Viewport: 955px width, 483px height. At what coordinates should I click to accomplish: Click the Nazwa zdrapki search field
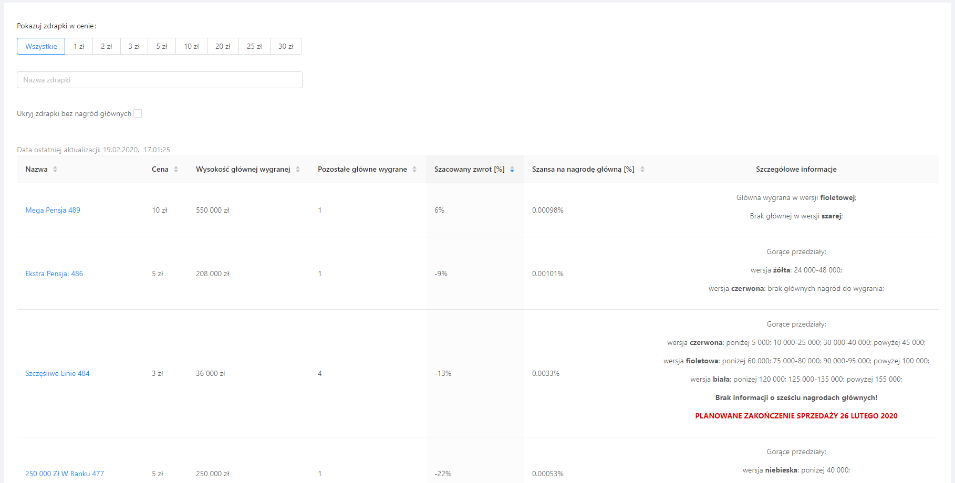coord(159,80)
